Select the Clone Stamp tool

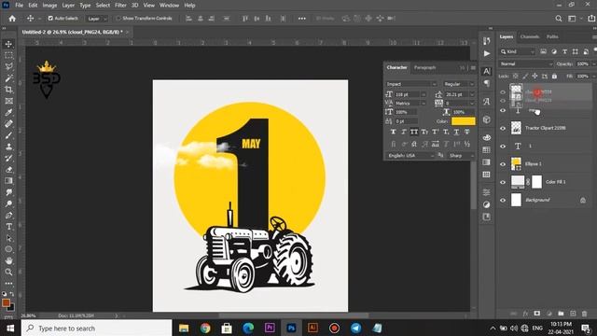click(x=8, y=147)
